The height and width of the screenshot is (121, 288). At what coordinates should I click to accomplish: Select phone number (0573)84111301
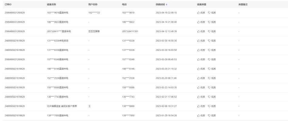[x=130, y=32]
